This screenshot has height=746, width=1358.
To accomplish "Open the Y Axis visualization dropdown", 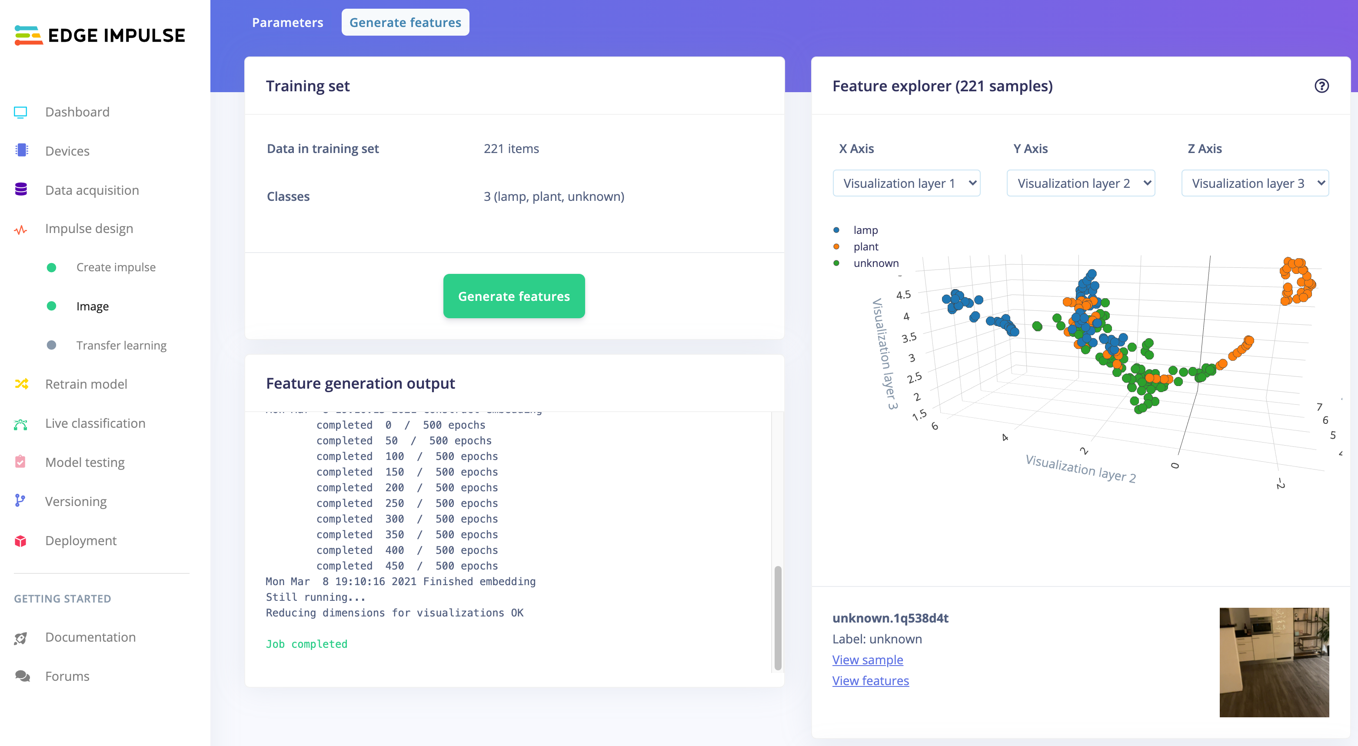I will pos(1080,183).
